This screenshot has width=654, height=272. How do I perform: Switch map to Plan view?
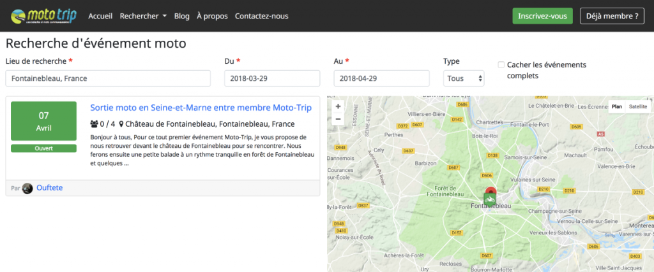coord(617,106)
